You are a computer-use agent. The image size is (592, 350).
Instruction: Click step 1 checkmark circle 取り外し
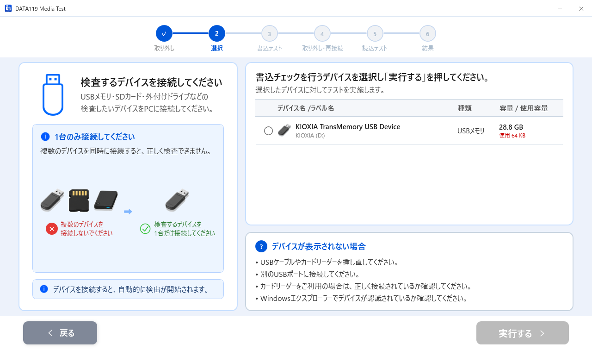(164, 34)
